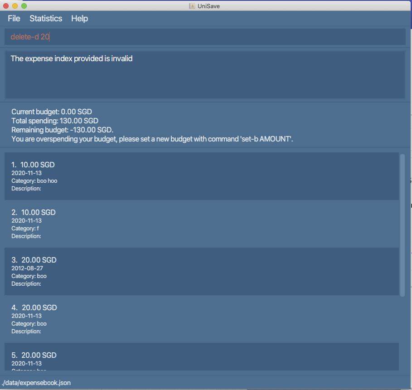This screenshot has height=390, width=412.
Task: Click the 'Remaining budget: -130.00 SGD.' line
Action: pos(62,130)
